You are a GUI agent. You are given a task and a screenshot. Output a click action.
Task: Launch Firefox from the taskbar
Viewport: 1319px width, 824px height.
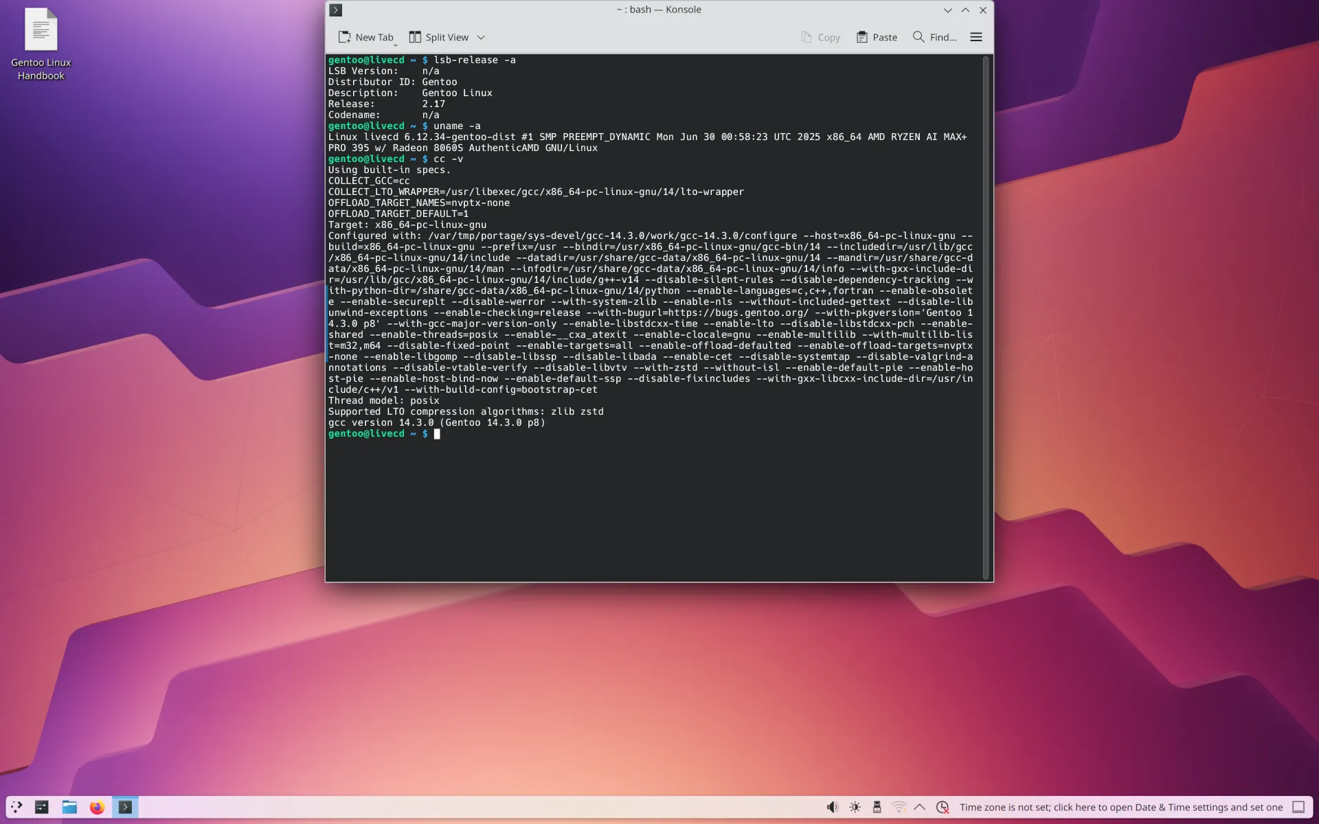(97, 807)
